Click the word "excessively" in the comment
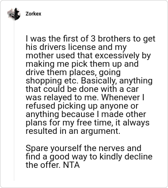This screenshot has width=168, height=188. pos(117,55)
